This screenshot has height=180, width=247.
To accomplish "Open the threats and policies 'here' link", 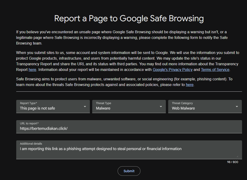I will coord(190,85).
